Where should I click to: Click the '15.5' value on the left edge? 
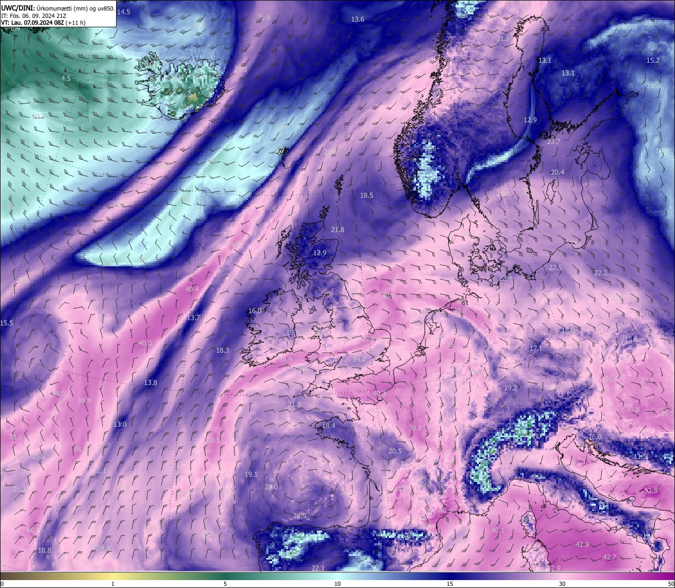(x=7, y=323)
